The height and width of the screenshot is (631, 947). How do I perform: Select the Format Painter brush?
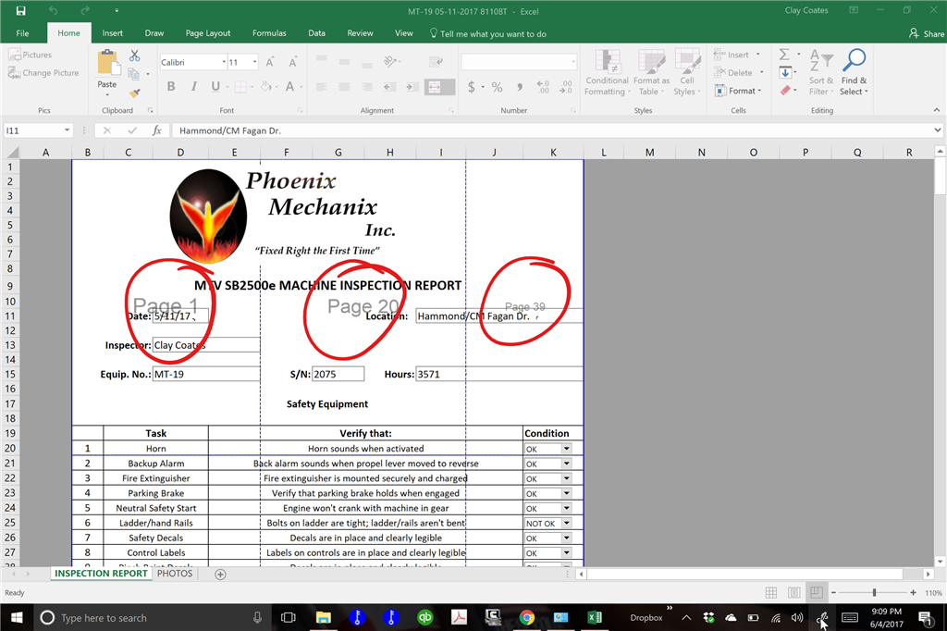135,93
